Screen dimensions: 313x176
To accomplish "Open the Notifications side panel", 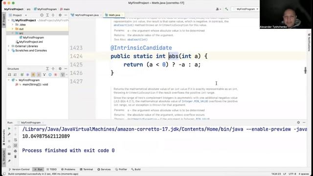I will (x=309, y=43).
